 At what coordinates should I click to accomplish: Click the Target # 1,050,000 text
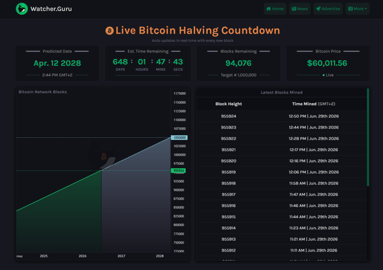(238, 75)
